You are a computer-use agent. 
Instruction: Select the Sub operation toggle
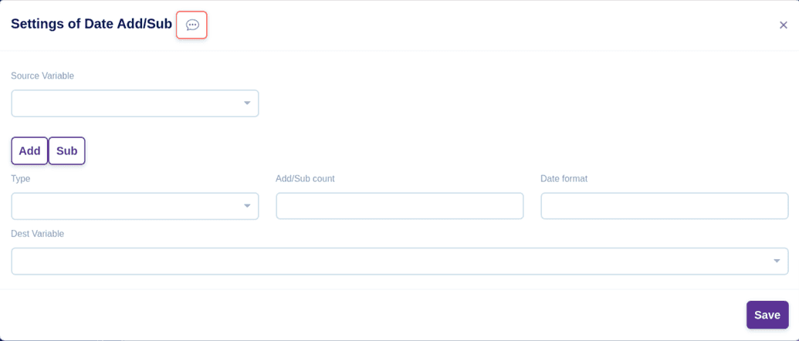click(67, 150)
